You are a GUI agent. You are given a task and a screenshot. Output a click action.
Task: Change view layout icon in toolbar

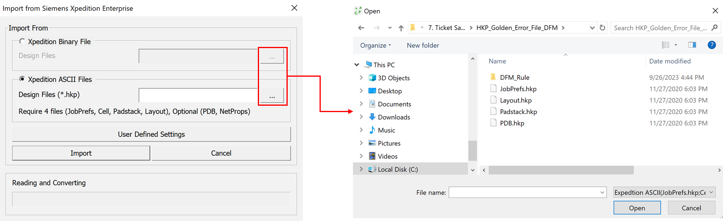(666, 45)
